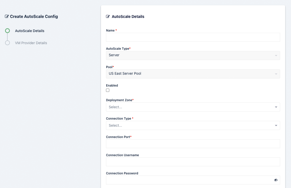Click the edit icon beside Create AutoScale Config
The height and width of the screenshot is (188, 291).
tap(7, 17)
